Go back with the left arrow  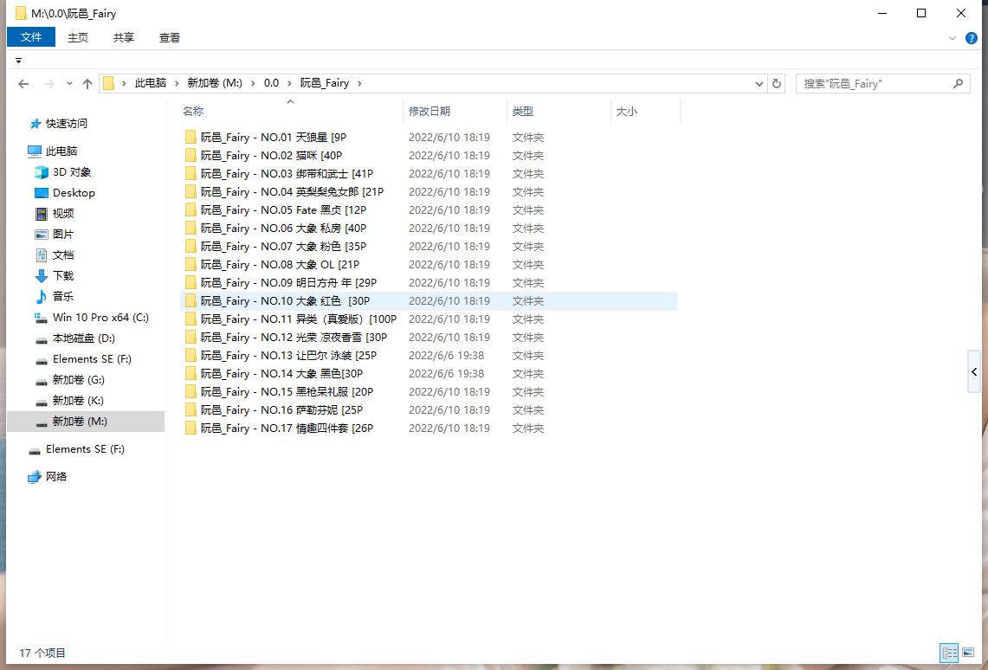[23, 83]
